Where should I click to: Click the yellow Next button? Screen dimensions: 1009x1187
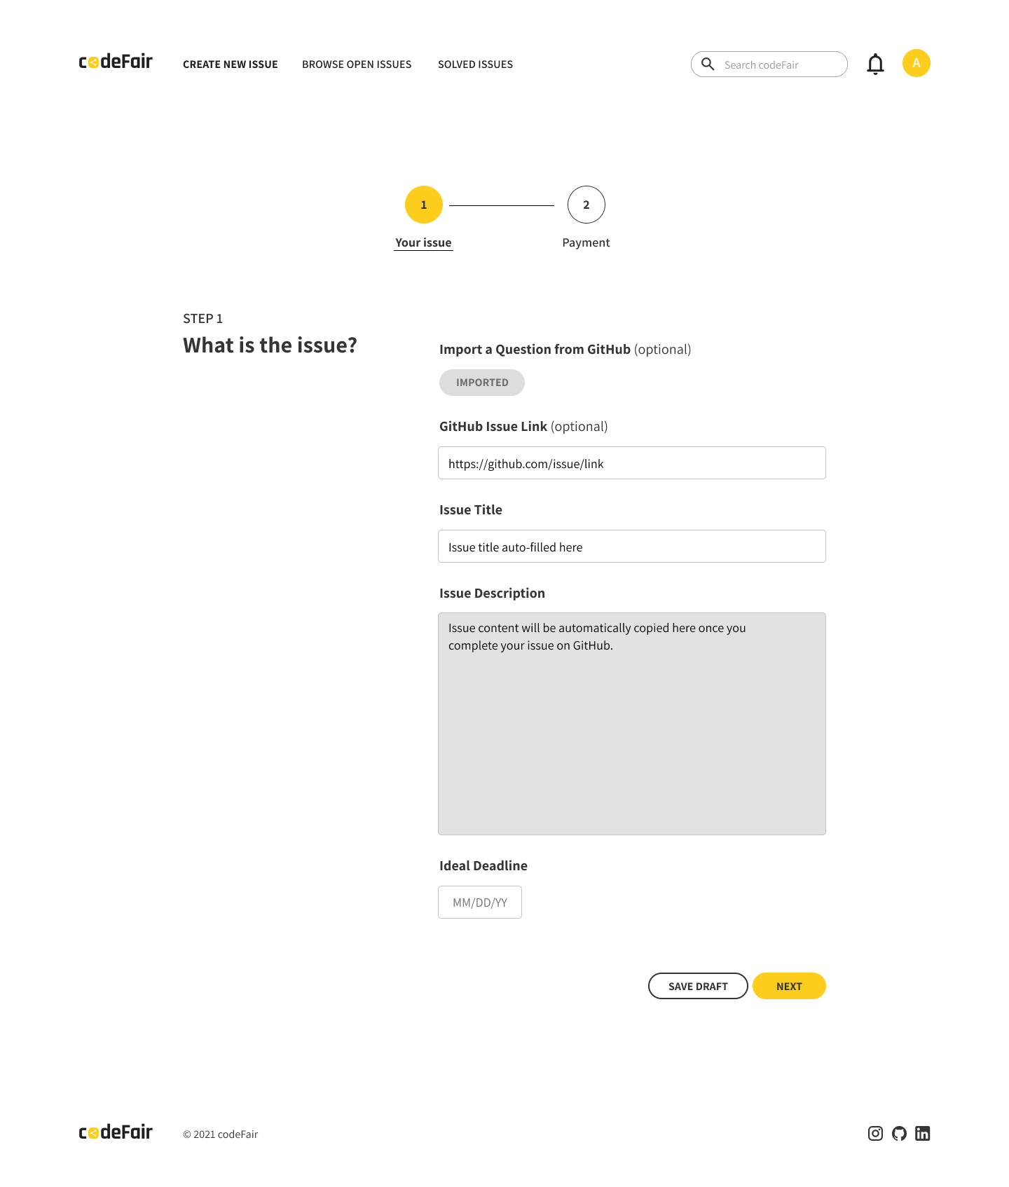(789, 986)
